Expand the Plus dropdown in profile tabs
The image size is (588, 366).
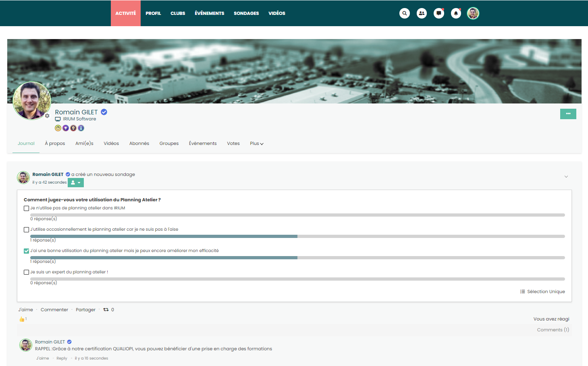(x=256, y=144)
